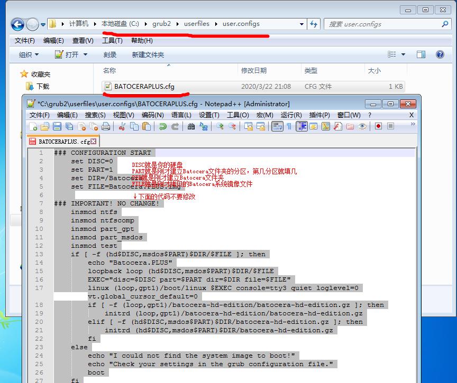Image resolution: width=457 pixels, height=383 pixels.
Task: Click the Redo arrow icon
Action: [175, 126]
